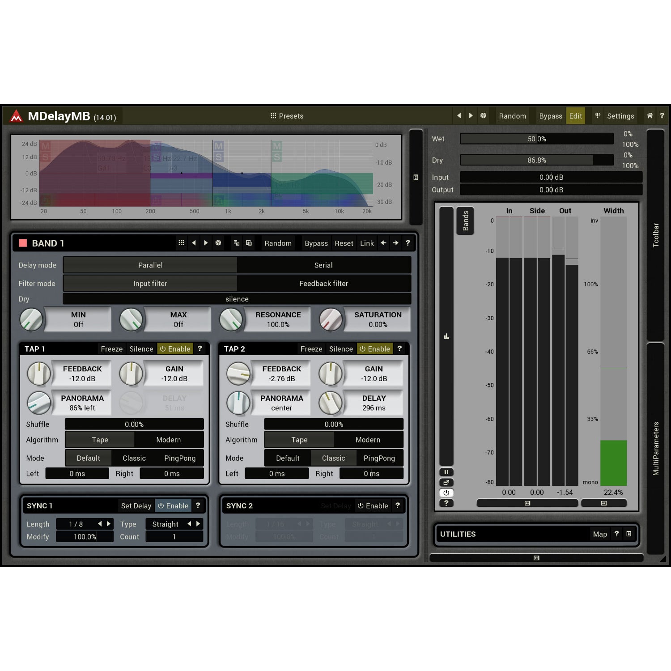
Task: Click Utilities Map button
Action: [x=600, y=534]
